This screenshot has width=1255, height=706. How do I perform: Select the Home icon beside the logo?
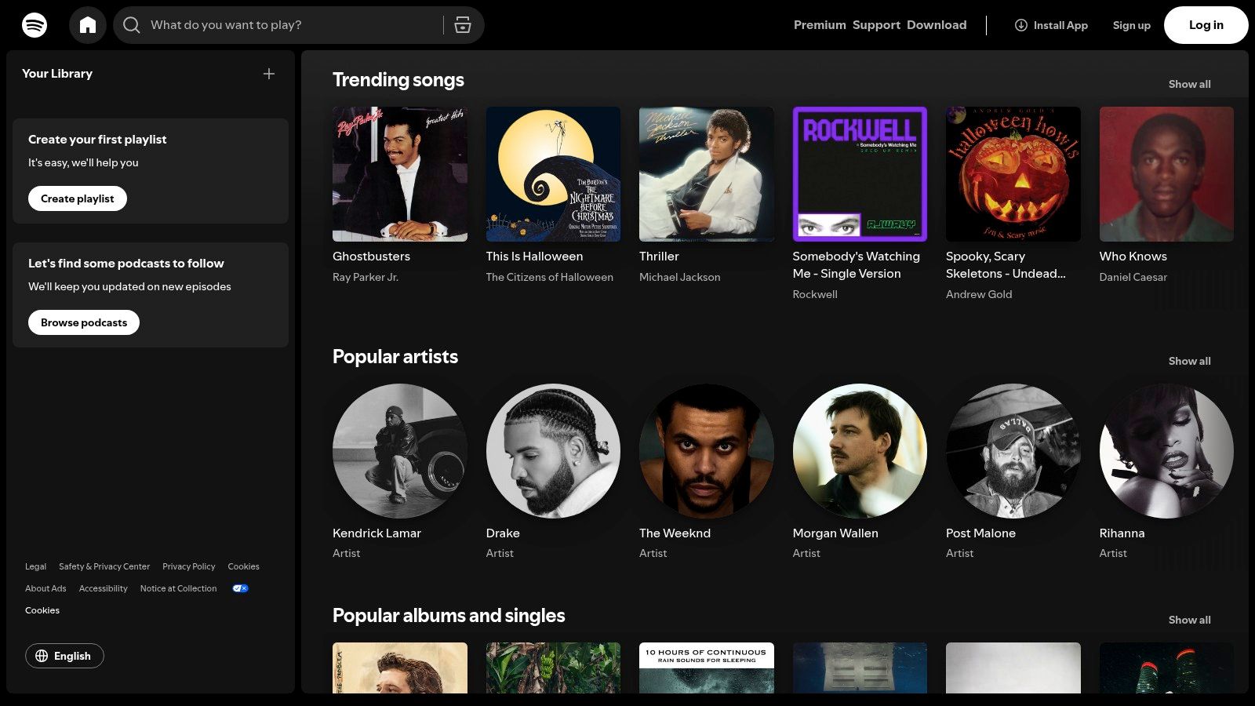[88, 24]
